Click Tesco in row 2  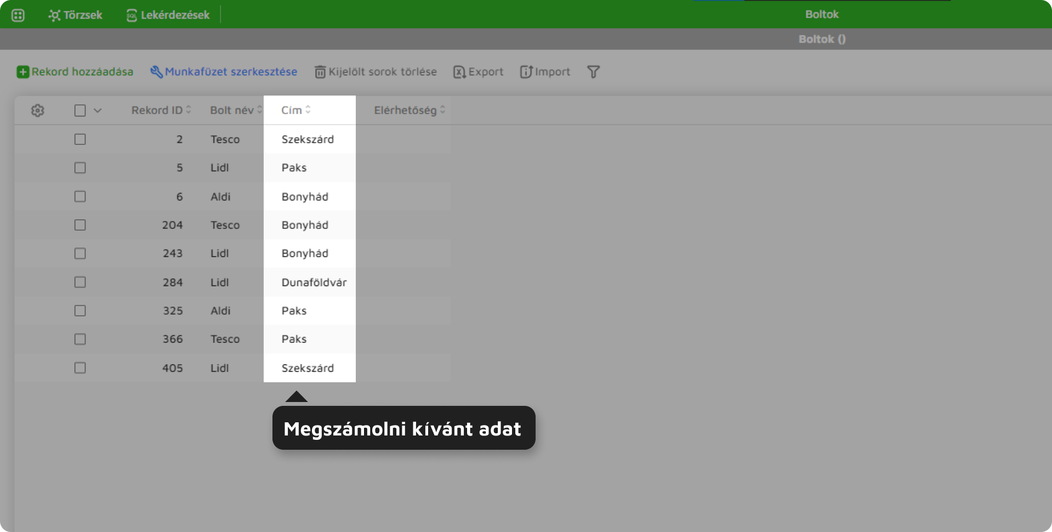click(225, 139)
